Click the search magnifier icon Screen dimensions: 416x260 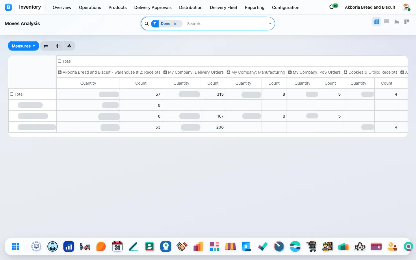pos(146,24)
